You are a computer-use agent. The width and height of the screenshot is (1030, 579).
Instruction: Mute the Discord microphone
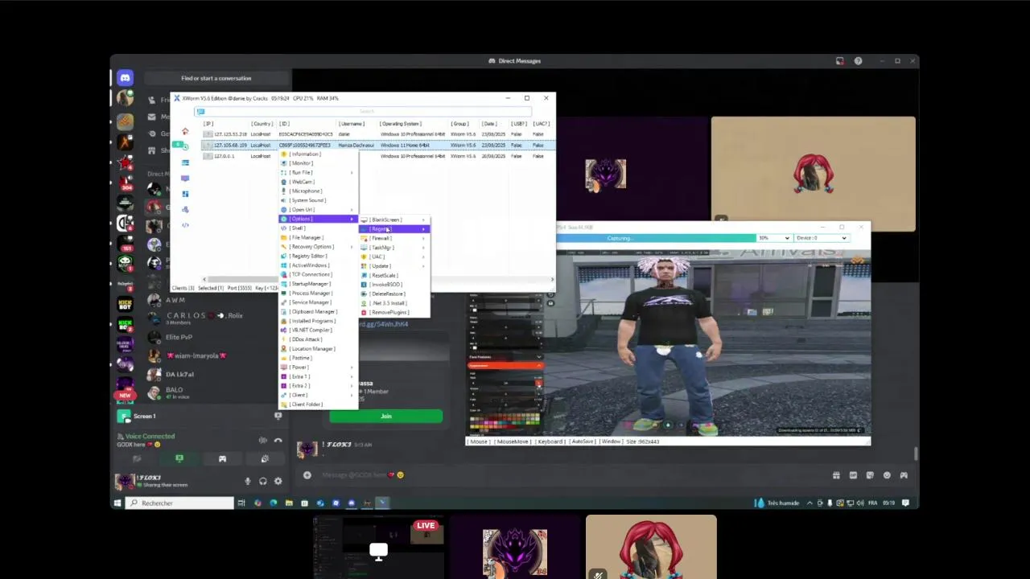click(247, 481)
